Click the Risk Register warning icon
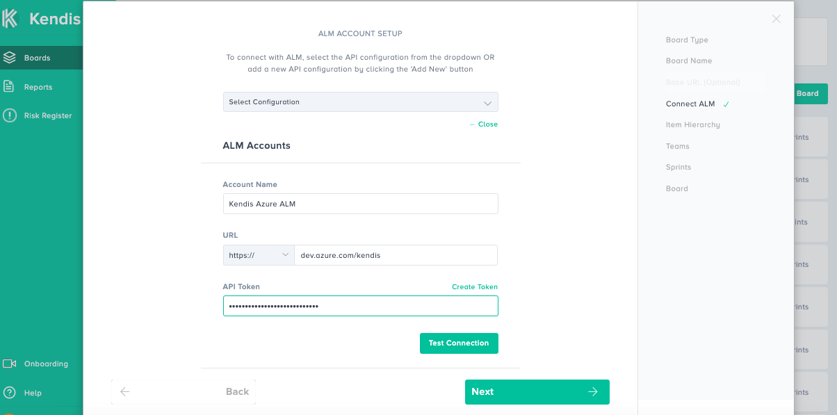The height and width of the screenshot is (415, 837). click(9, 115)
